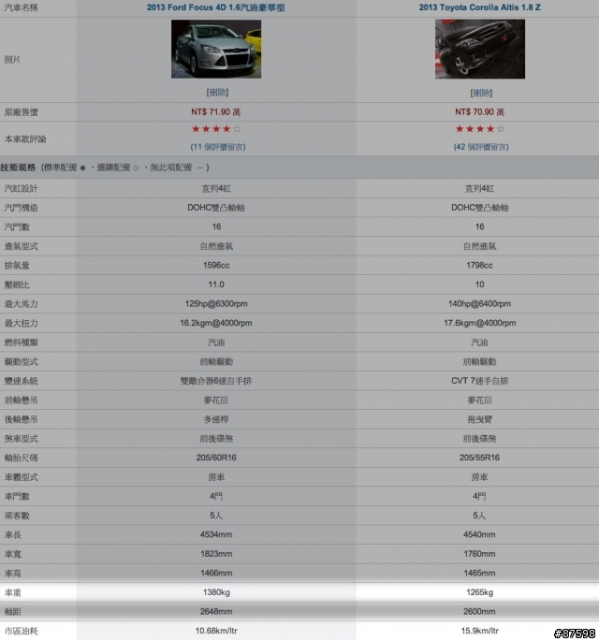This screenshot has width=599, height=641.
Task: Click the 140hp@6400rpm horsepower value
Action: pos(479,304)
